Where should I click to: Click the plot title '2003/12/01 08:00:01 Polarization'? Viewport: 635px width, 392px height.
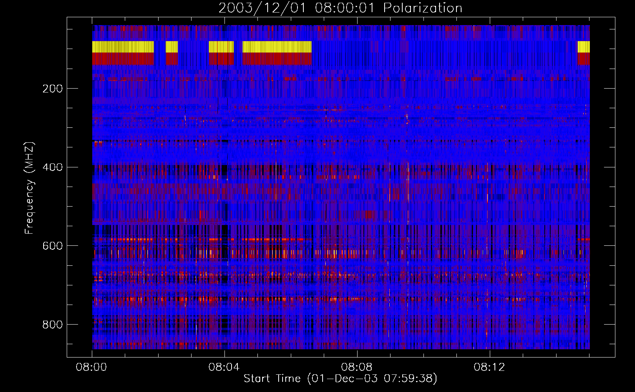pos(340,8)
